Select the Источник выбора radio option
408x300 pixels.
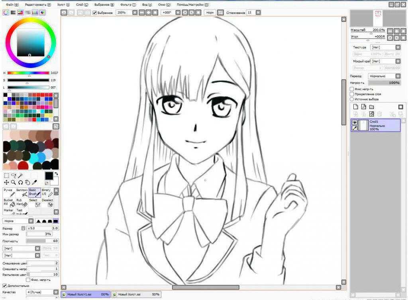pyautogui.click(x=352, y=99)
